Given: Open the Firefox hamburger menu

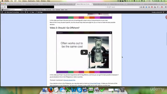Looking at the screenshot, I should 166,7.
